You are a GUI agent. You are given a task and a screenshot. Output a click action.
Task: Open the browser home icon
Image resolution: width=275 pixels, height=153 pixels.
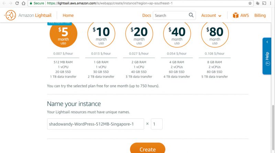coord(23,3)
